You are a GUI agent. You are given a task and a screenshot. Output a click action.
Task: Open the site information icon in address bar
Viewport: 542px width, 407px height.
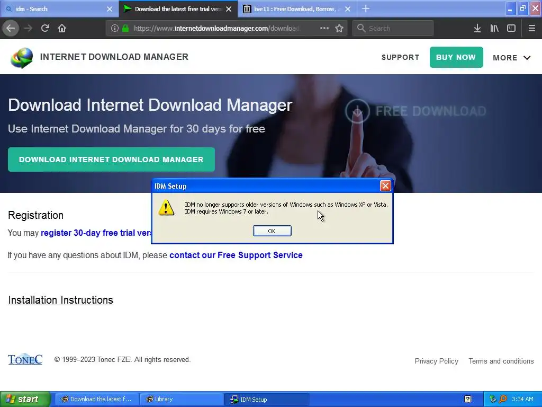[115, 29]
